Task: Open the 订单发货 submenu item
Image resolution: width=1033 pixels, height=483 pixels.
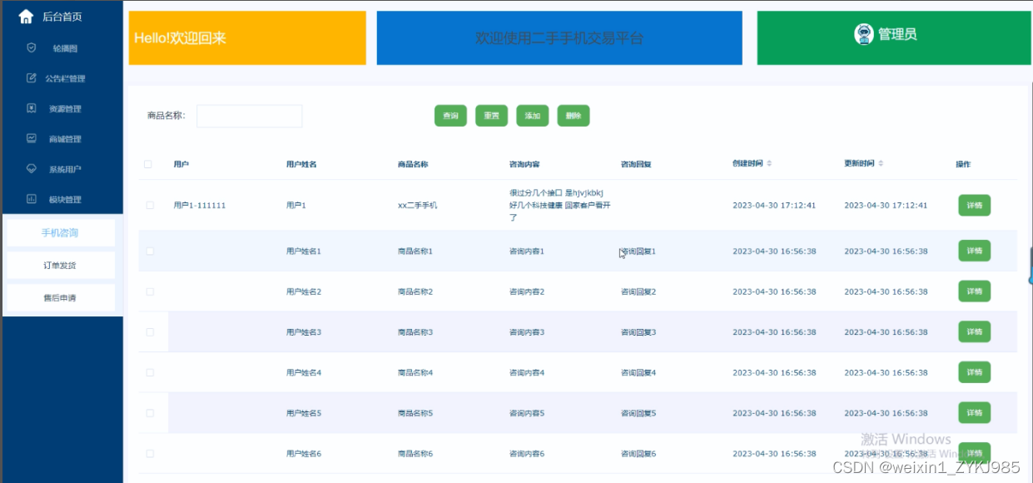Action: click(x=61, y=266)
